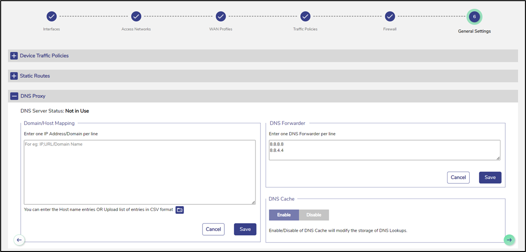Image resolution: width=526 pixels, height=252 pixels.
Task: Click the green next arrow icon
Action: [x=509, y=239]
